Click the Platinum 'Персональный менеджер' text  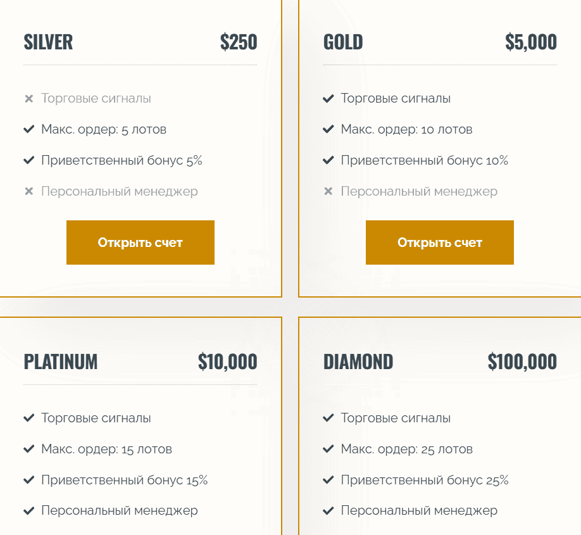click(120, 510)
